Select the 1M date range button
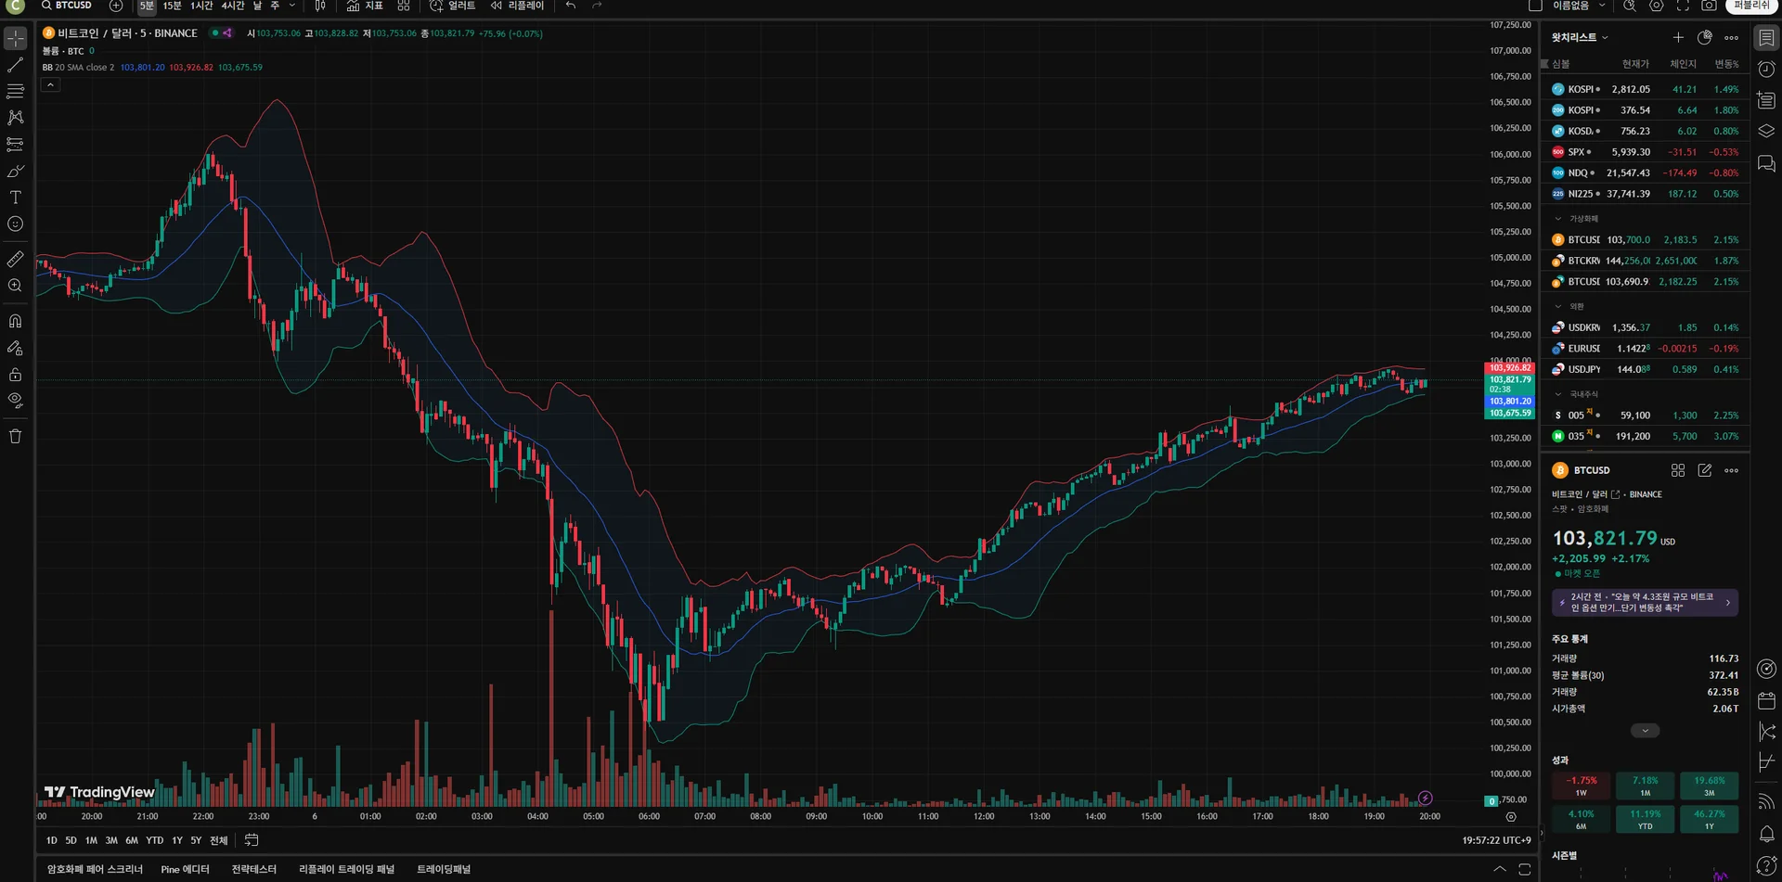The image size is (1782, 882). click(91, 840)
